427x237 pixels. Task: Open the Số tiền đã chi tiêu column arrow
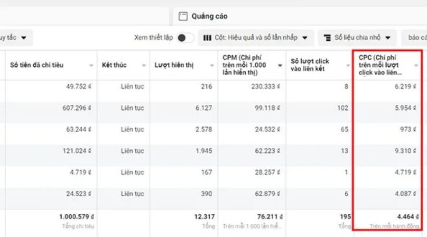point(91,65)
